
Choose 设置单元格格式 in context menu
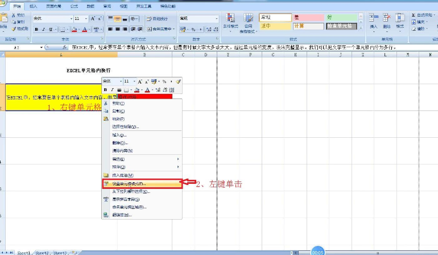pyautogui.click(x=142, y=184)
